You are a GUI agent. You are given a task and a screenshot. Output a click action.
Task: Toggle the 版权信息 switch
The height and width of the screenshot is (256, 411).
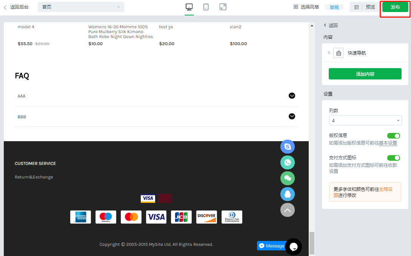coord(393,136)
